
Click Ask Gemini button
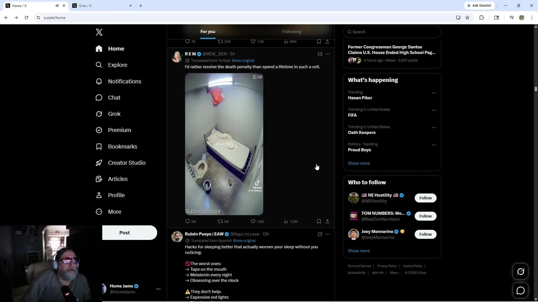click(x=479, y=6)
